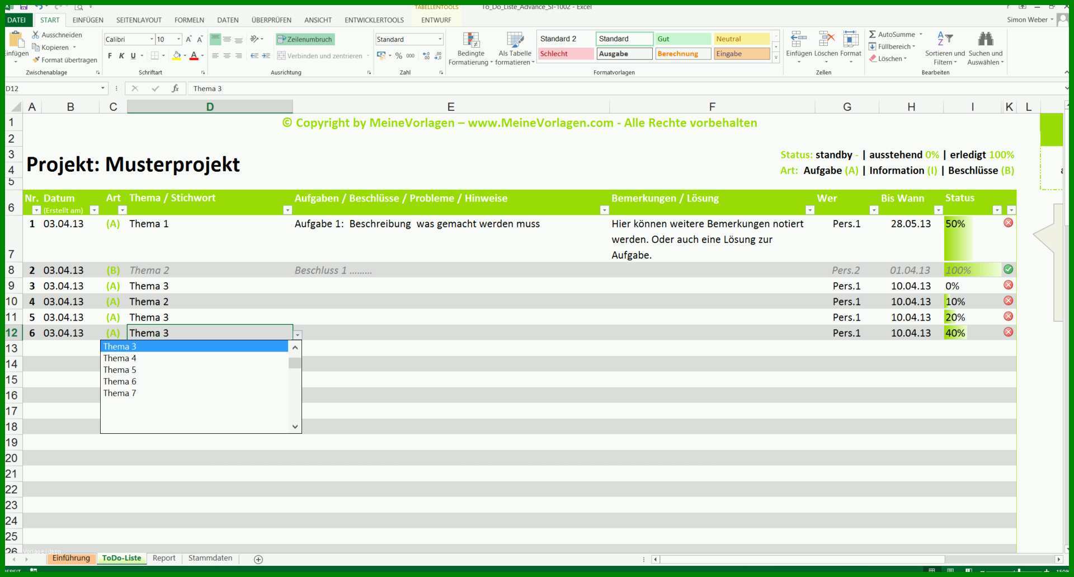Increase font size with larger A
1074x577 pixels.
tap(189, 39)
